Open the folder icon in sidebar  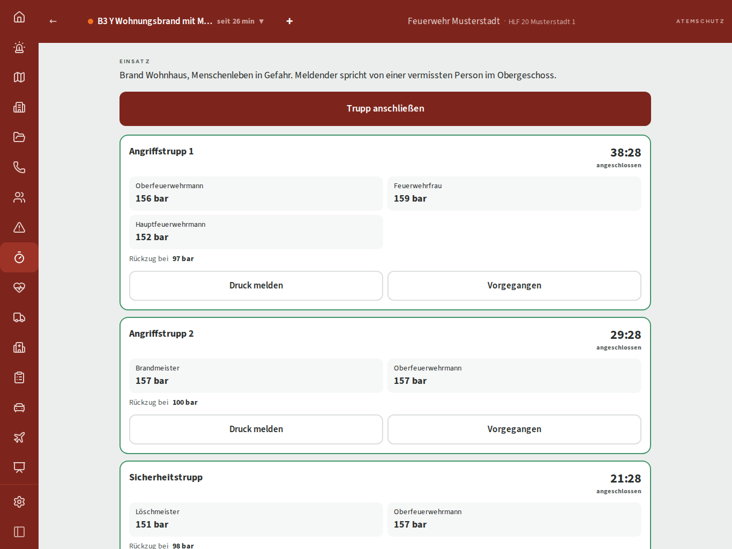coord(19,137)
